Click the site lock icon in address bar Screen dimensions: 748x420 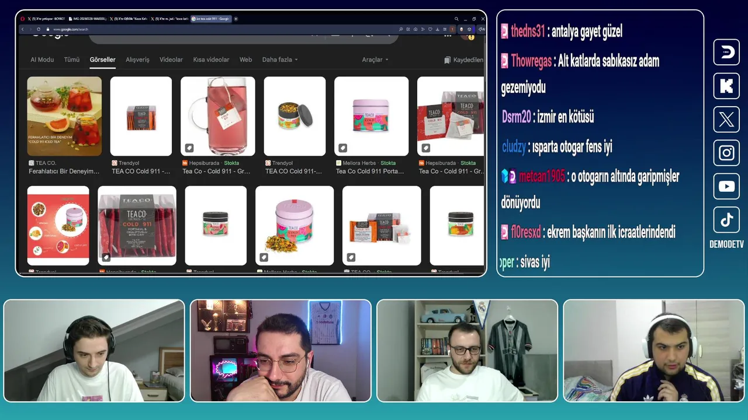(x=48, y=29)
